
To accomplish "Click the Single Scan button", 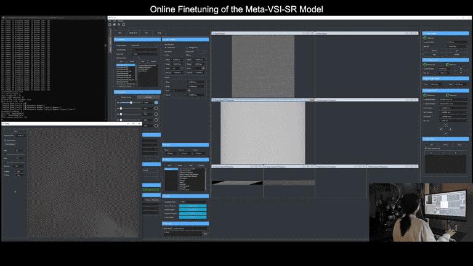I will tap(133, 32).
